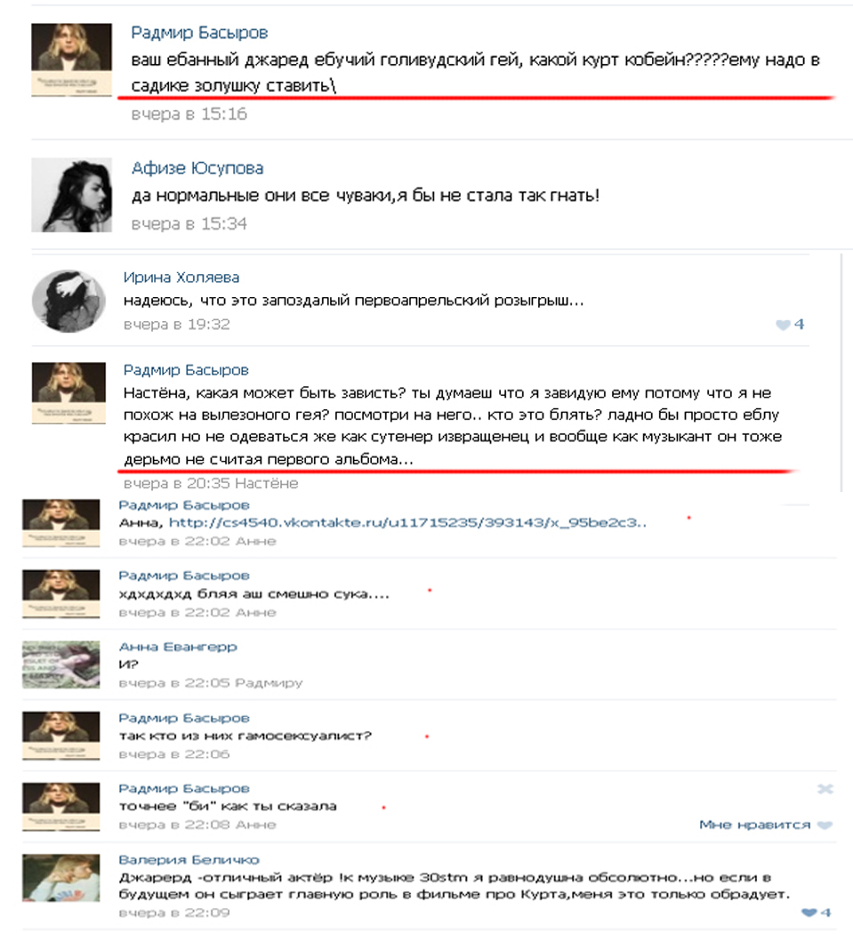Click the Радмиру reply reference under 'И?'
853x934 pixels.
click(x=269, y=682)
